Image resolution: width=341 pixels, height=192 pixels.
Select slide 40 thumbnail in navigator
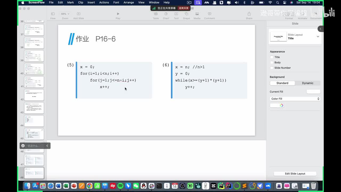34,69
